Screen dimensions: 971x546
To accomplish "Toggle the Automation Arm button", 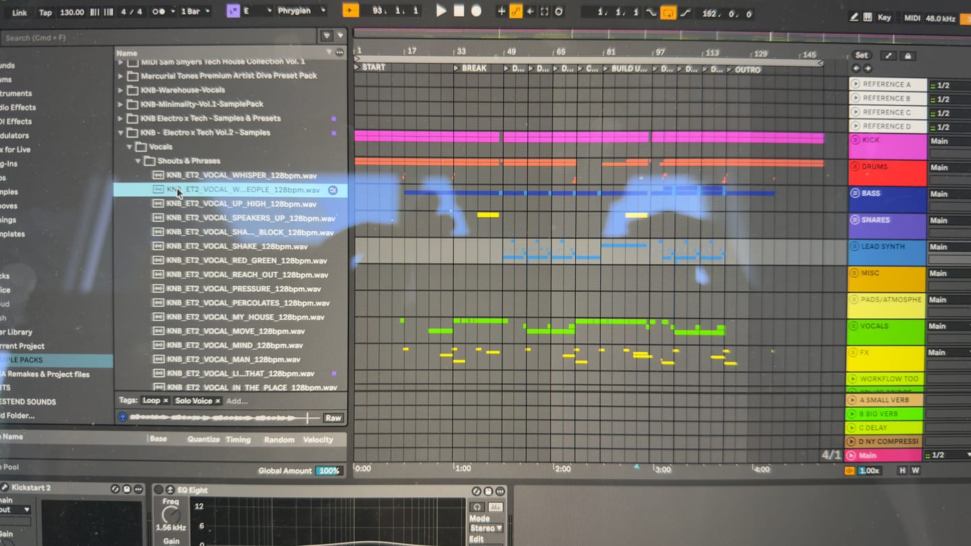I will click(516, 11).
